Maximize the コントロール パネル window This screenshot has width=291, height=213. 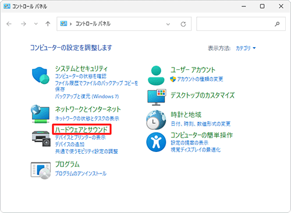pyautogui.click(x=262, y=6)
